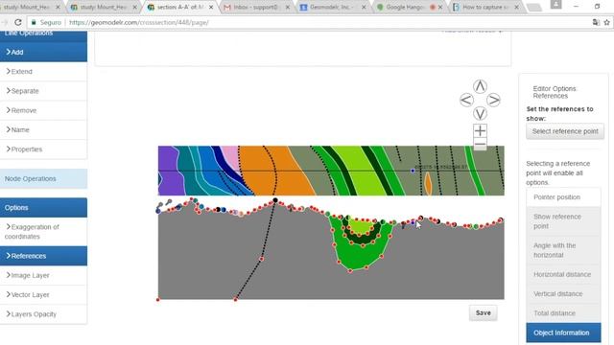This screenshot has height=345, width=614.
Task: Click the purple unit on the geologic map
Action: (x=169, y=171)
